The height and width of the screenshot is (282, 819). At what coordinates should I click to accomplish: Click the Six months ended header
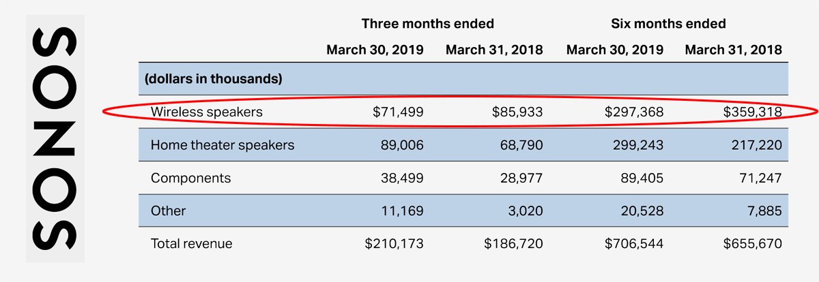668,24
